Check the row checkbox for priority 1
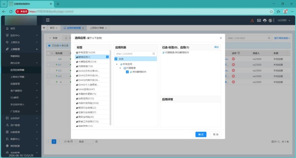This screenshot has height=158, width=296. 49,65
